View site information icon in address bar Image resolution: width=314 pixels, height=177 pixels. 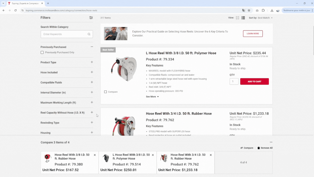point(22,10)
